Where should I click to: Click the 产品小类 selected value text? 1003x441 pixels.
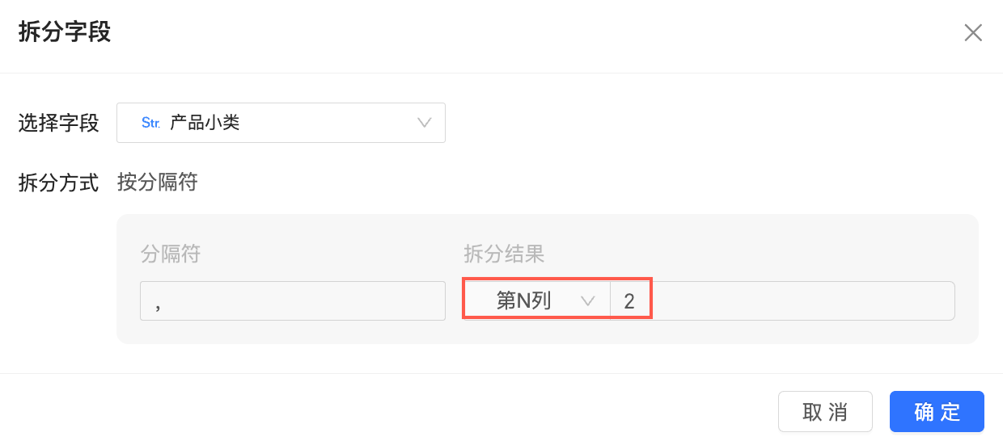click(205, 123)
